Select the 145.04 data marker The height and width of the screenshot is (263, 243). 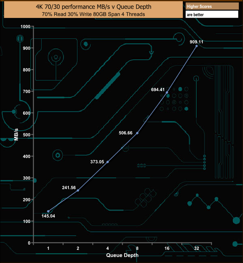click(x=48, y=211)
